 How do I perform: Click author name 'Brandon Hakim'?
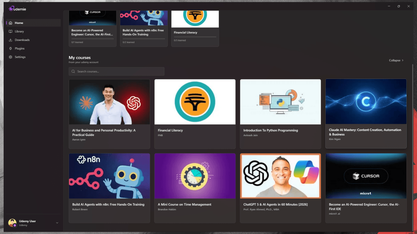pos(167,209)
